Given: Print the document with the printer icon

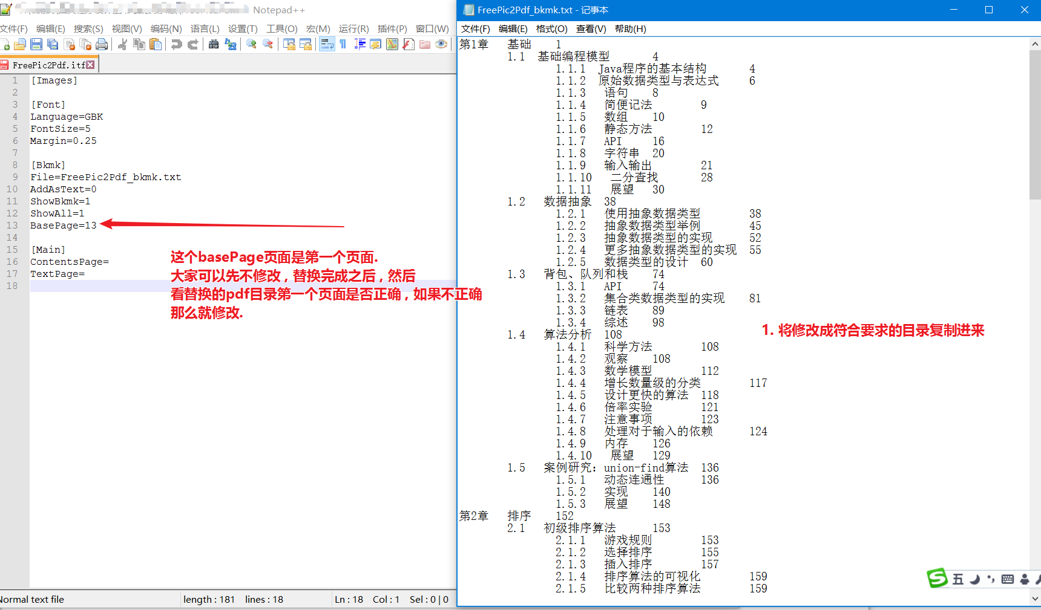Looking at the screenshot, I should (x=102, y=44).
